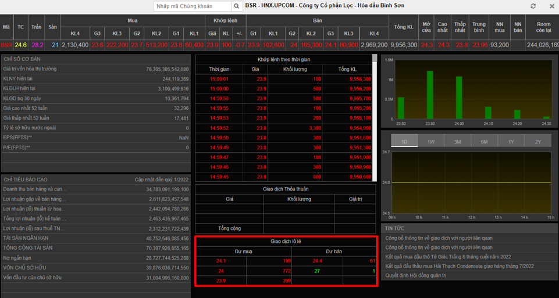Click odd-lot bid price 24.1
Viewport: 559px width, 298px height.
[221, 261]
